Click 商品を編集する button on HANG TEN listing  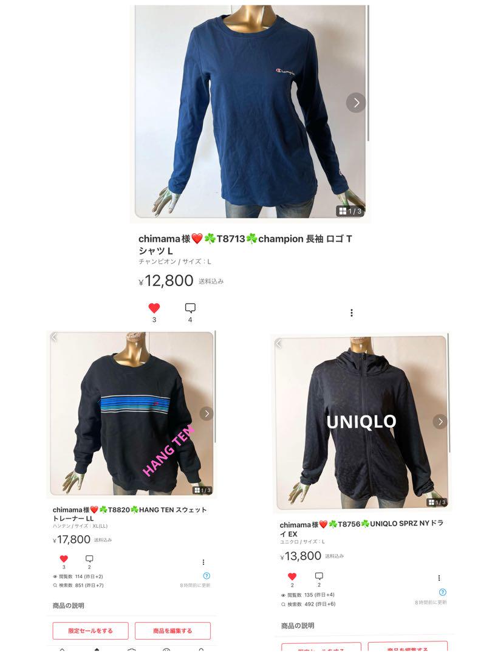[173, 631]
